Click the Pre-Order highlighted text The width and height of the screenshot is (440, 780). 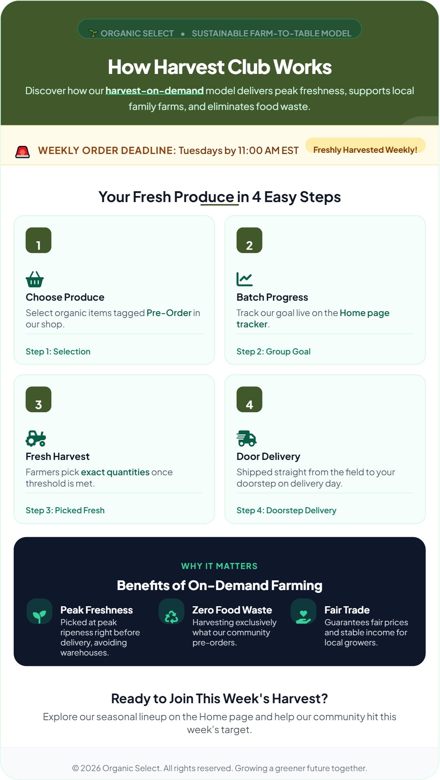click(x=169, y=313)
